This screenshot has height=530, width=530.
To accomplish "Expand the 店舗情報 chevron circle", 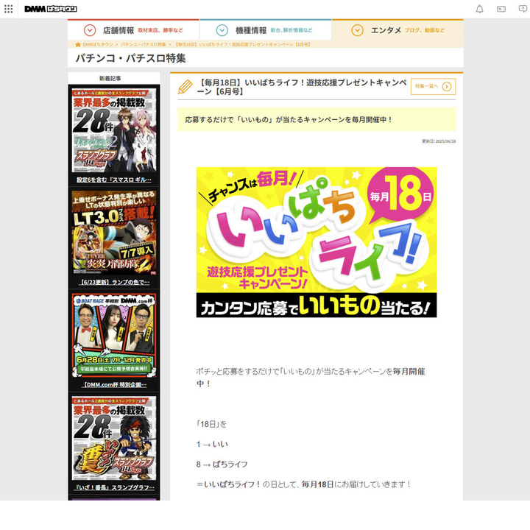I will click(x=90, y=30).
